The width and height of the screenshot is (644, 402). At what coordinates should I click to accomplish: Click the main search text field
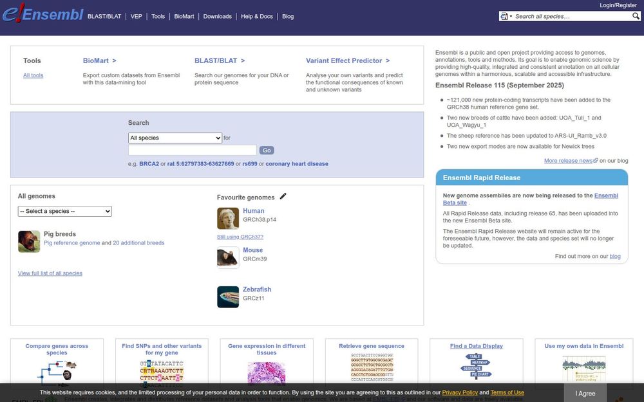(x=192, y=150)
